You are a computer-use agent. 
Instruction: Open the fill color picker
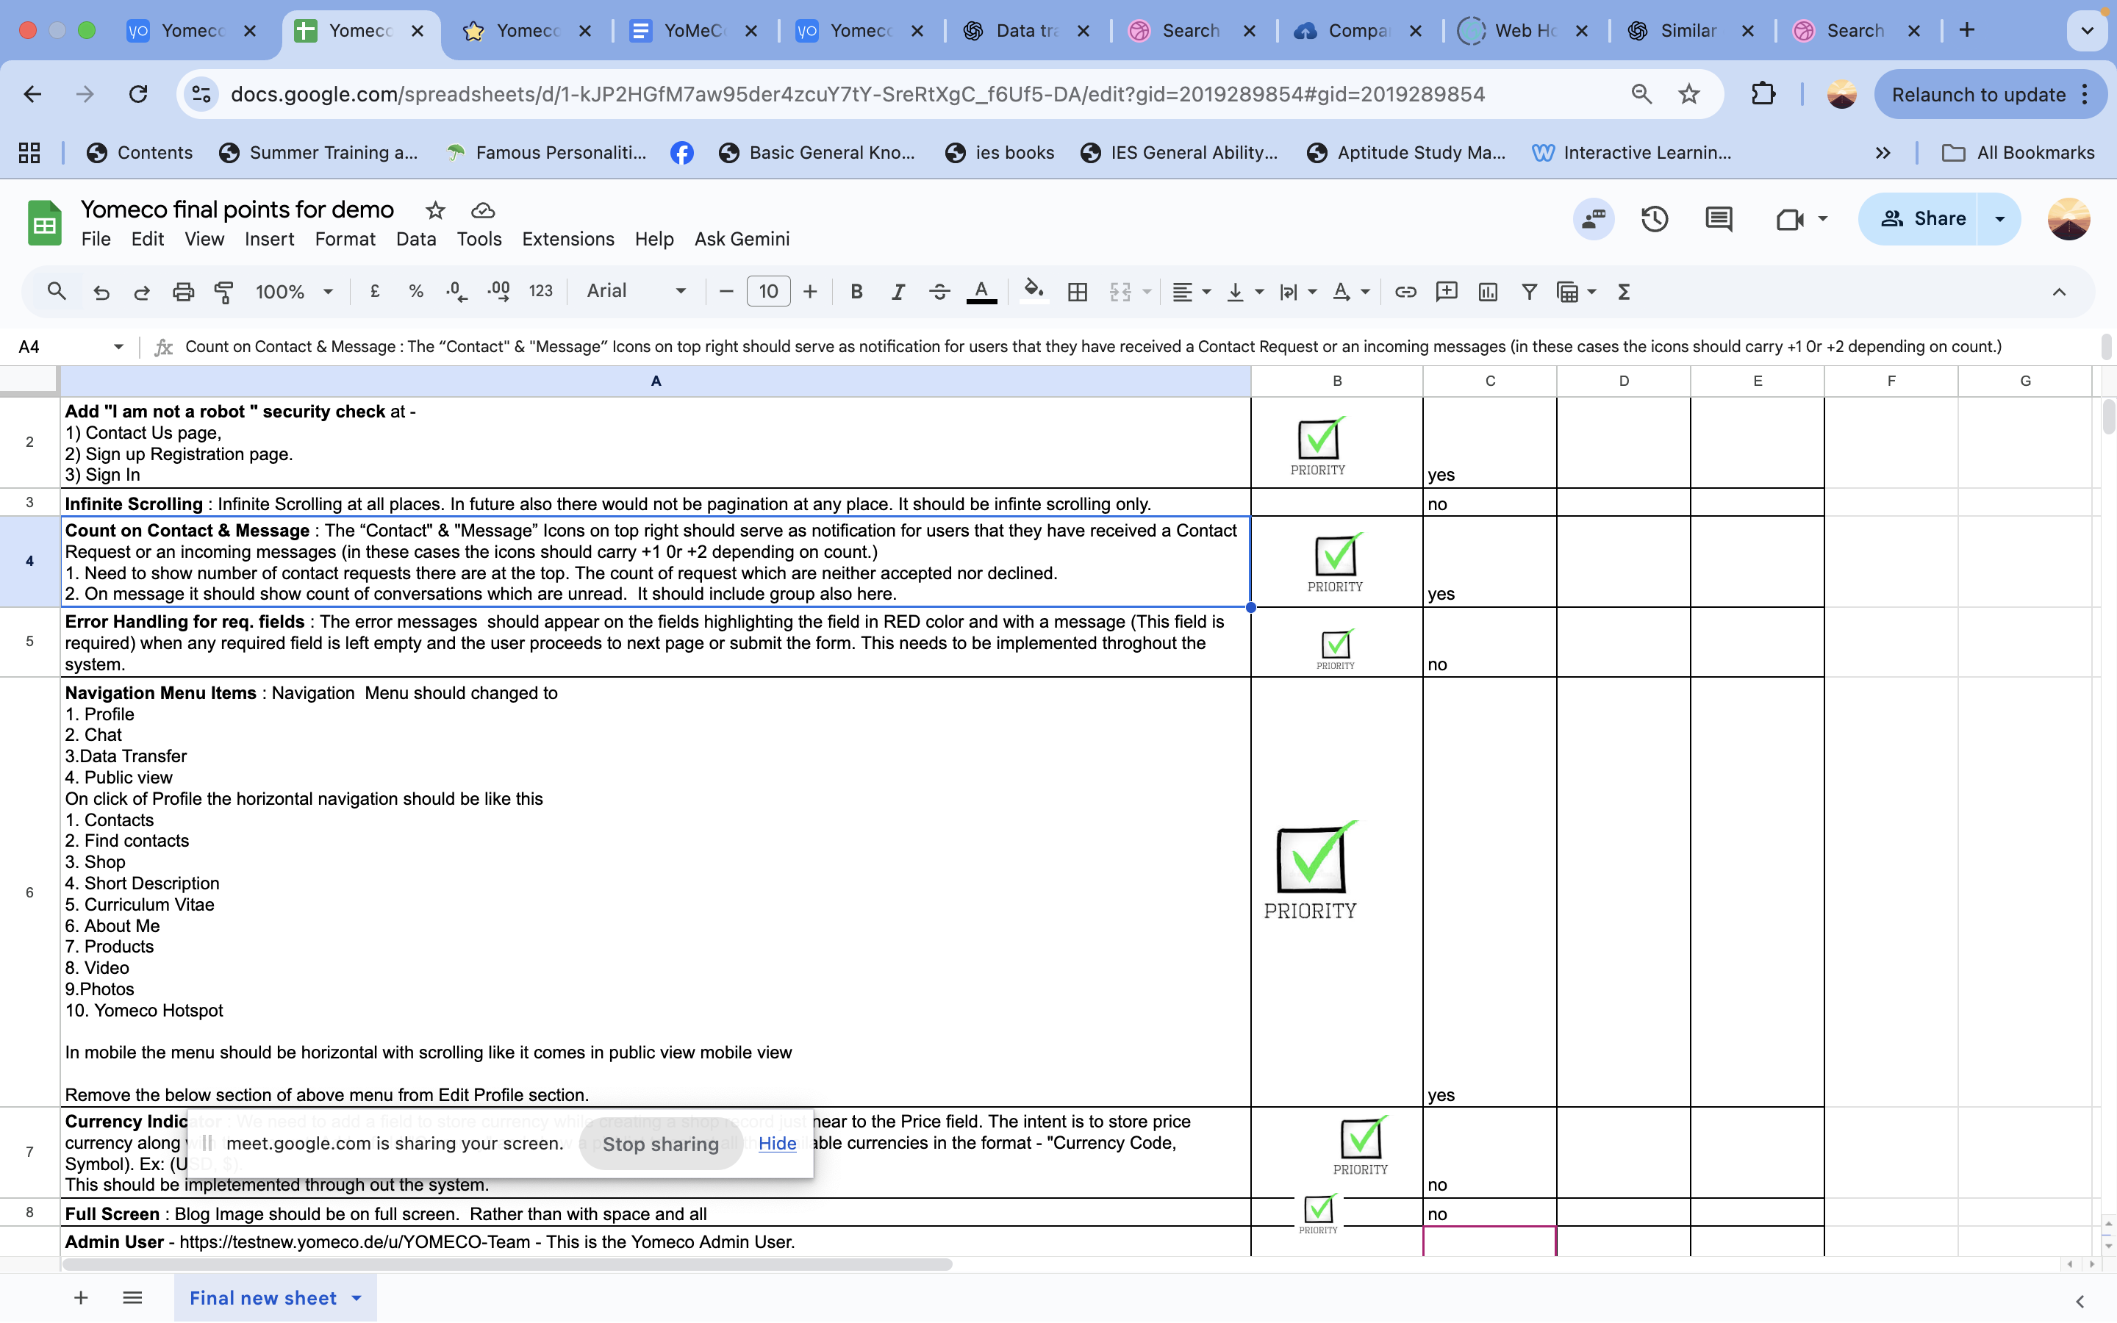coord(1034,290)
